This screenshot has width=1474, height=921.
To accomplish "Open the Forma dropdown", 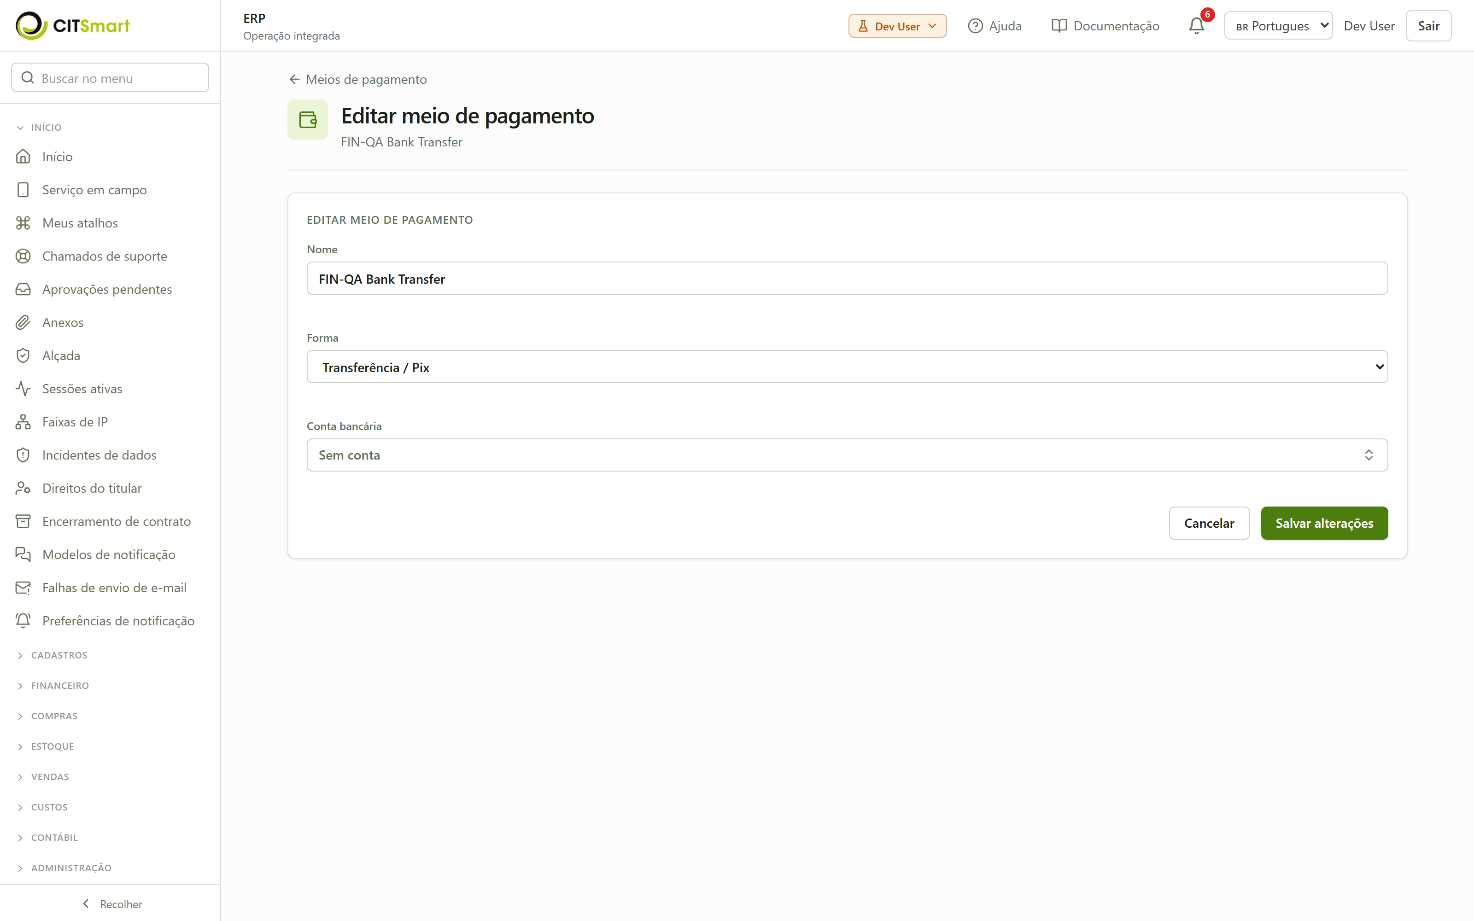I will [847, 367].
